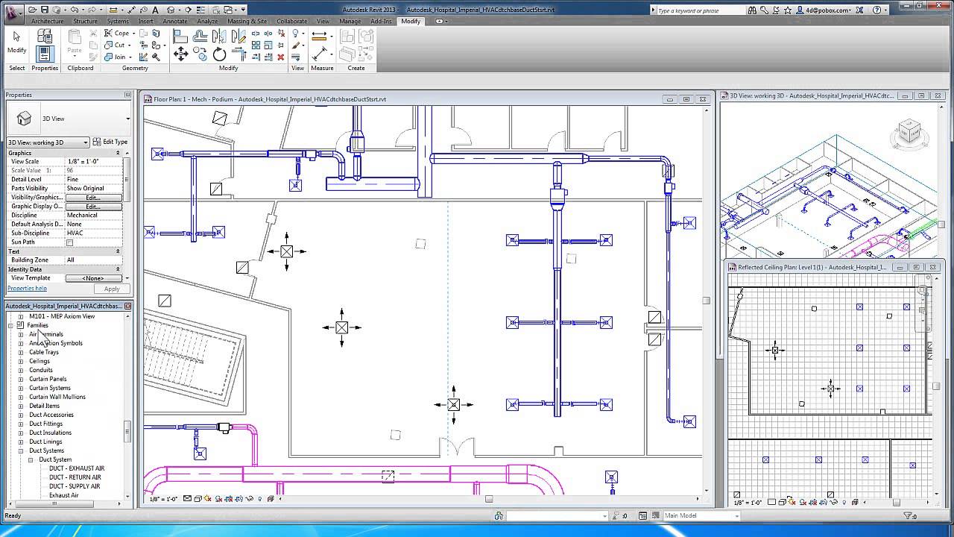Image resolution: width=954 pixels, height=537 pixels.
Task: Click Edit button for Visibility/Graphics
Action: pyautogui.click(x=95, y=197)
